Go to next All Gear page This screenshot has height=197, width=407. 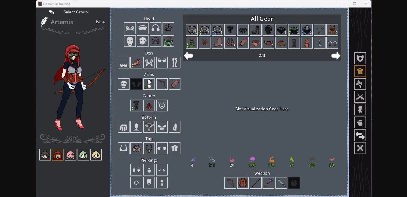[x=335, y=56]
